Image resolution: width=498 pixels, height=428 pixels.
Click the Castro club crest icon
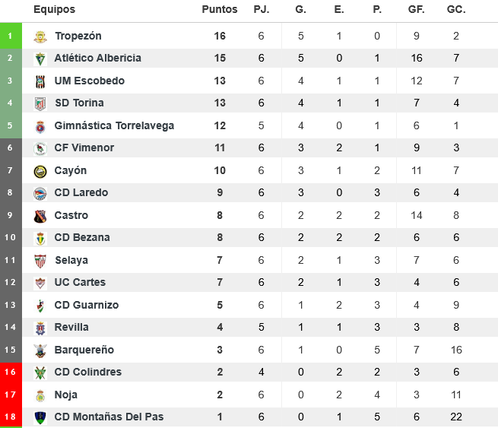(40, 216)
